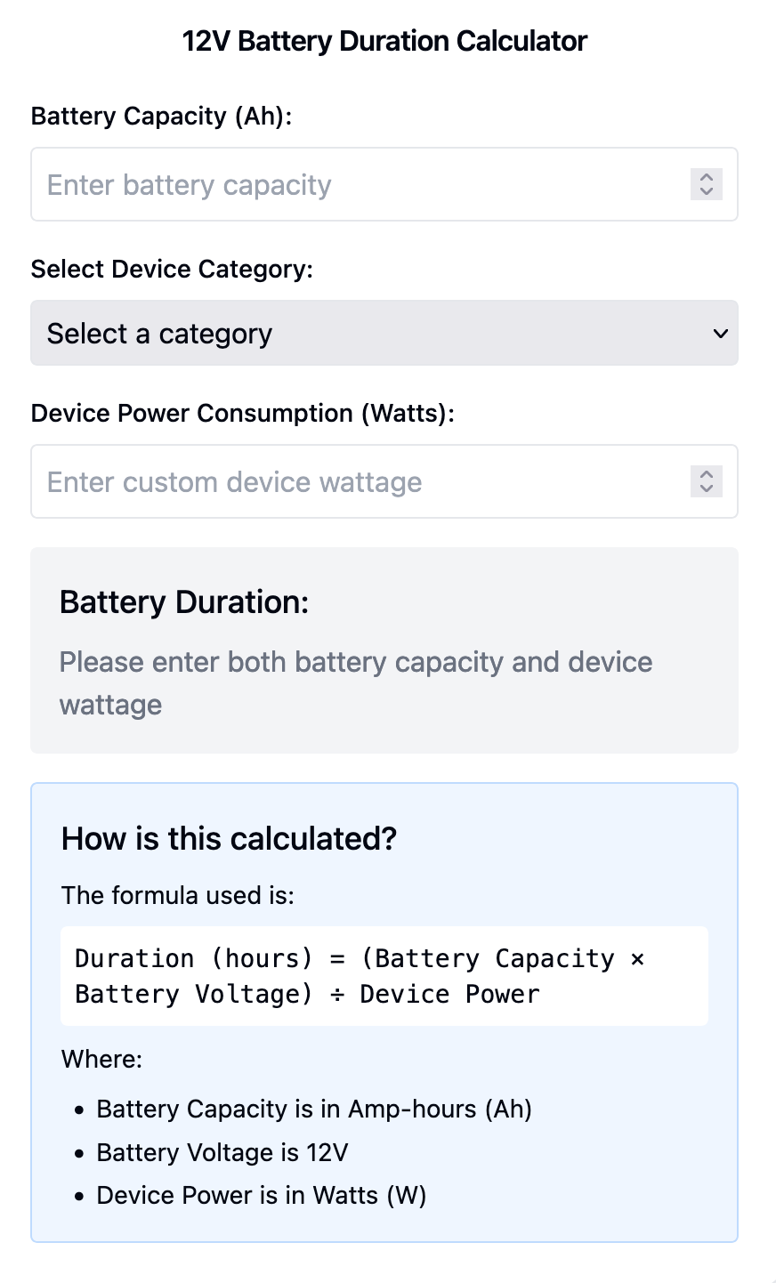Click the "Battery Voltage is 12V" bullet

click(x=222, y=1152)
